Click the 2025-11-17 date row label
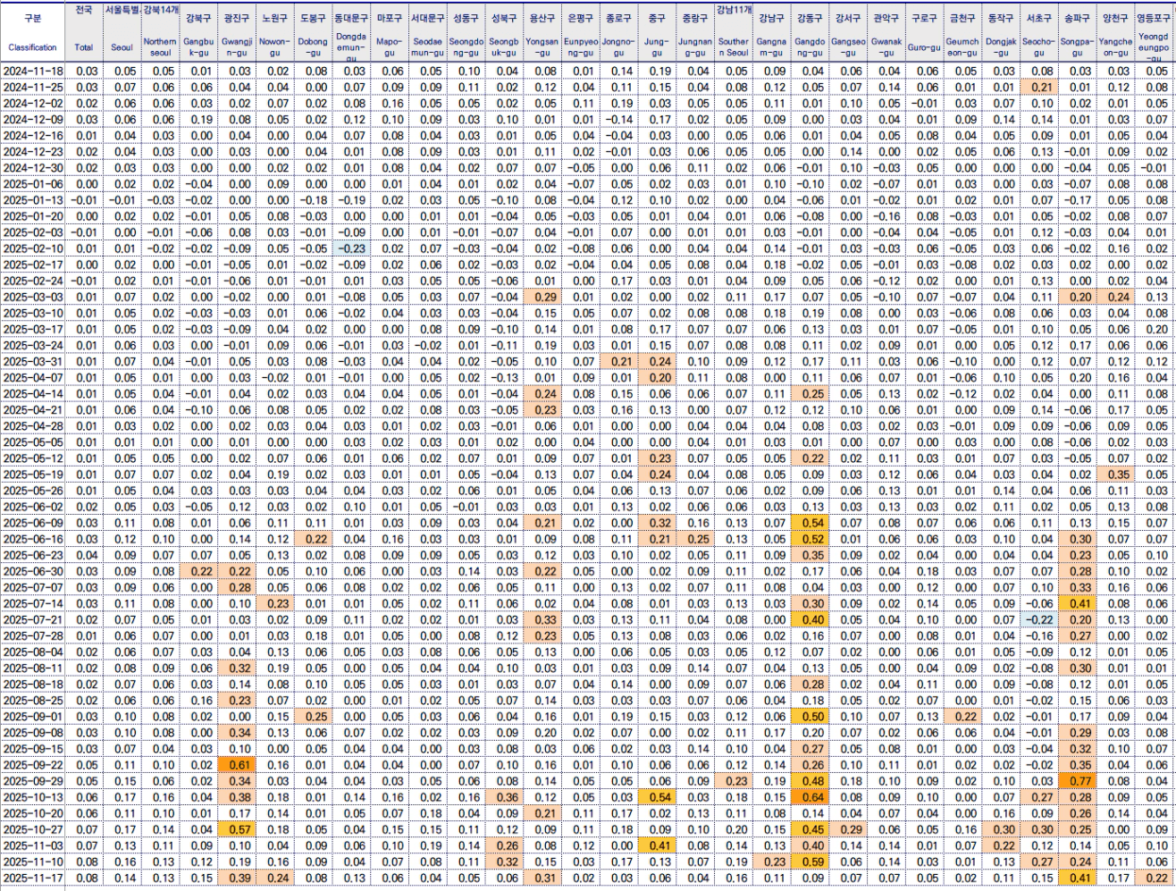Viewport: 1176px width, 891px height. click(x=32, y=878)
